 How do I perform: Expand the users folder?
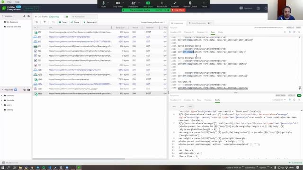point(2,105)
